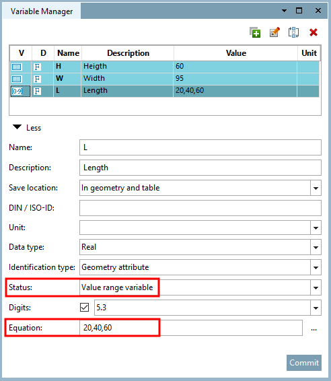
Task: Click the value 60 cell
Action: (x=235, y=67)
